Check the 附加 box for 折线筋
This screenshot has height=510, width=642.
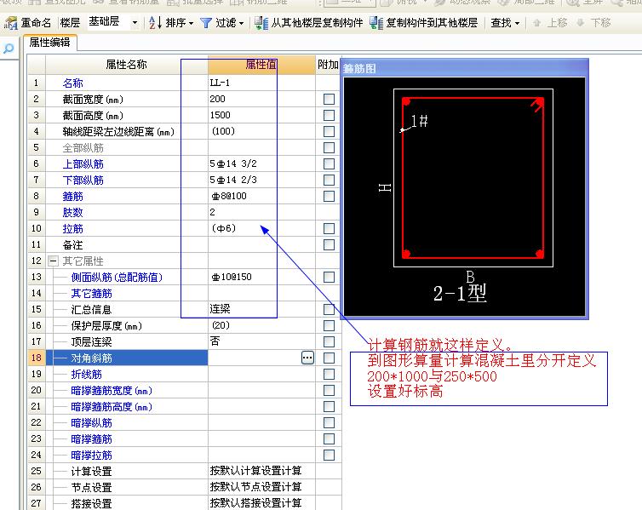pyautogui.click(x=329, y=374)
